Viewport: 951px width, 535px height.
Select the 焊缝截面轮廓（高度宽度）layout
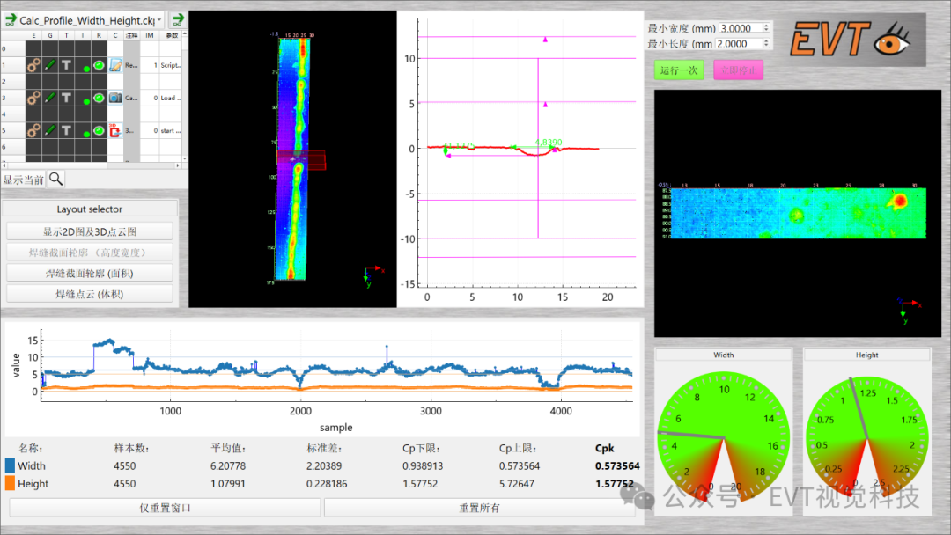tap(90, 252)
